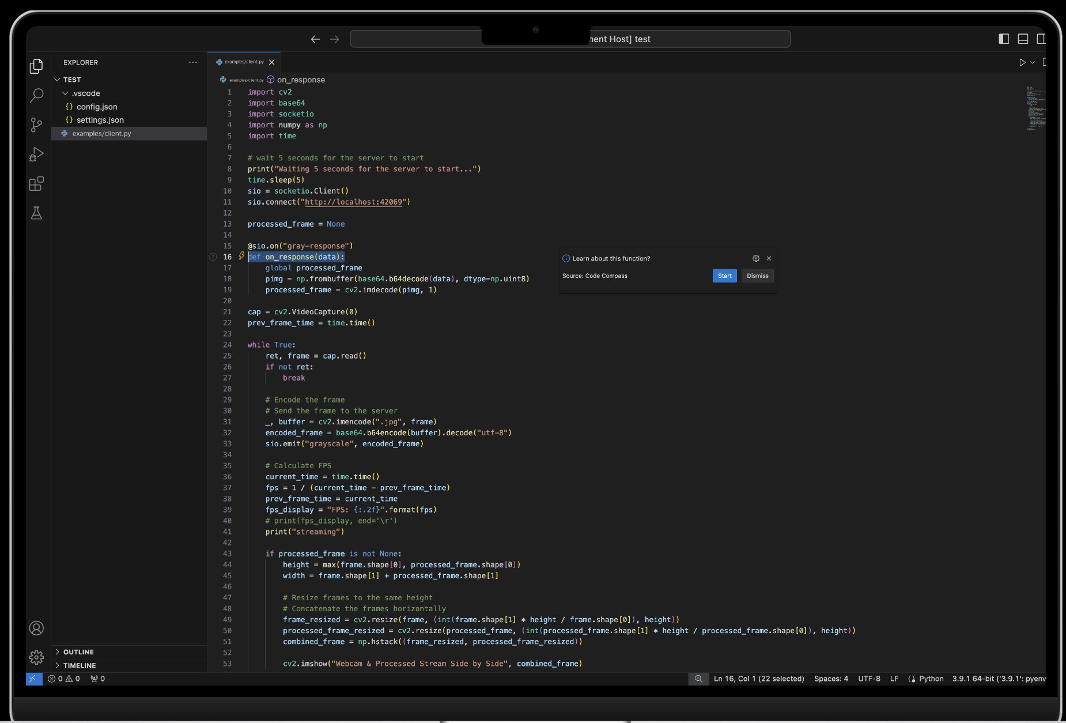Click the lightbulb code action on line 16

pyautogui.click(x=241, y=256)
